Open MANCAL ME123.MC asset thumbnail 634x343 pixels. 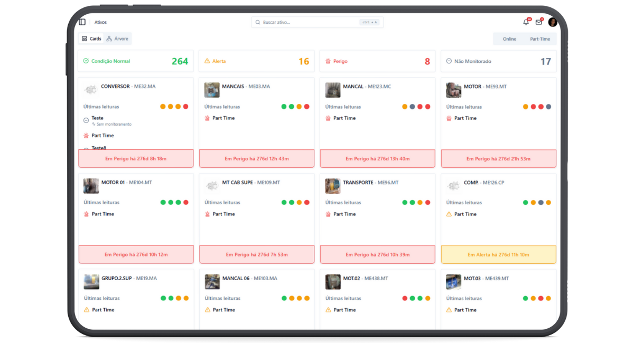(x=333, y=90)
